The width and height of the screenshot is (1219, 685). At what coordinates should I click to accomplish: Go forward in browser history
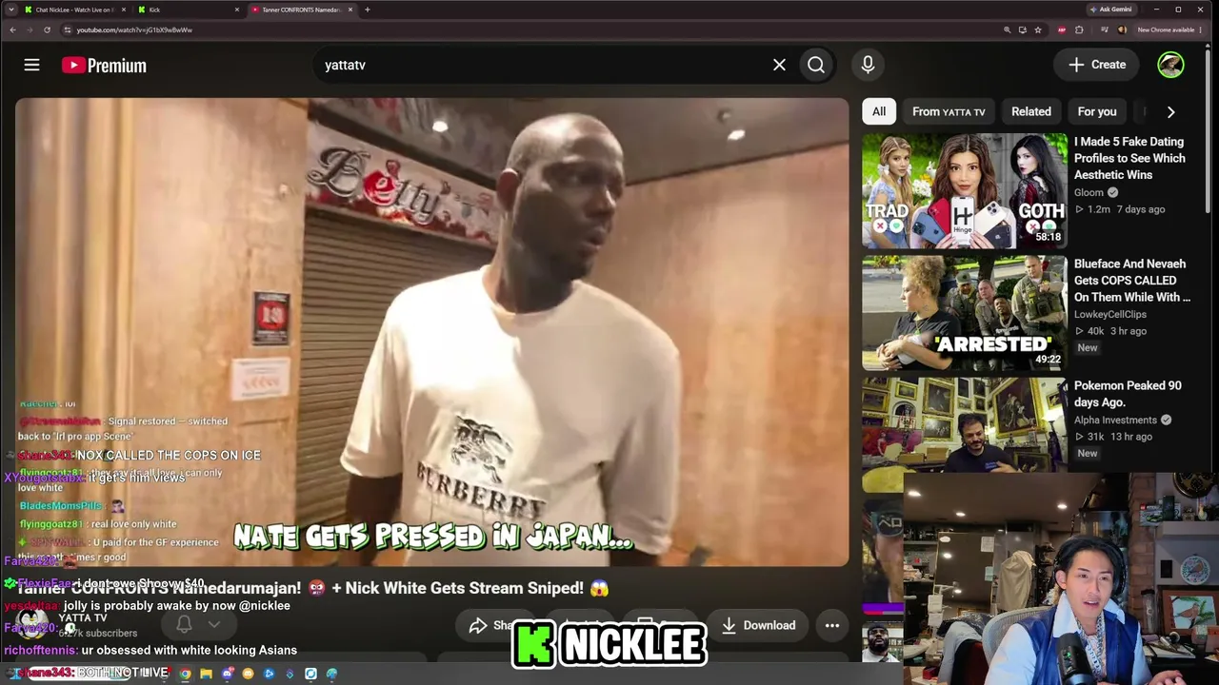(30, 29)
